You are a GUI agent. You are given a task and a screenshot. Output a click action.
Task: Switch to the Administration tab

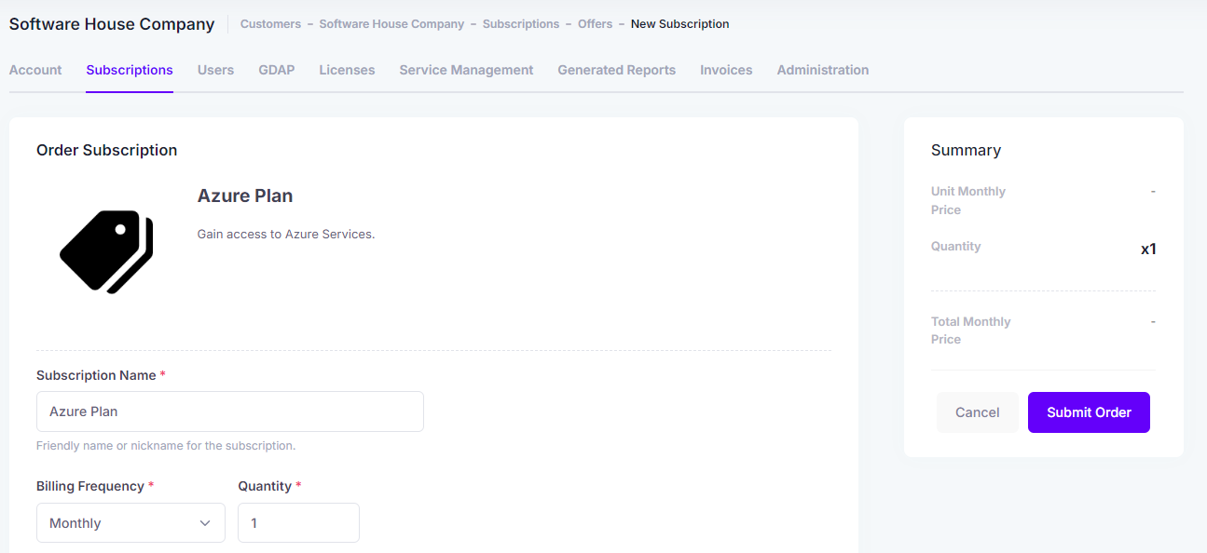click(823, 70)
